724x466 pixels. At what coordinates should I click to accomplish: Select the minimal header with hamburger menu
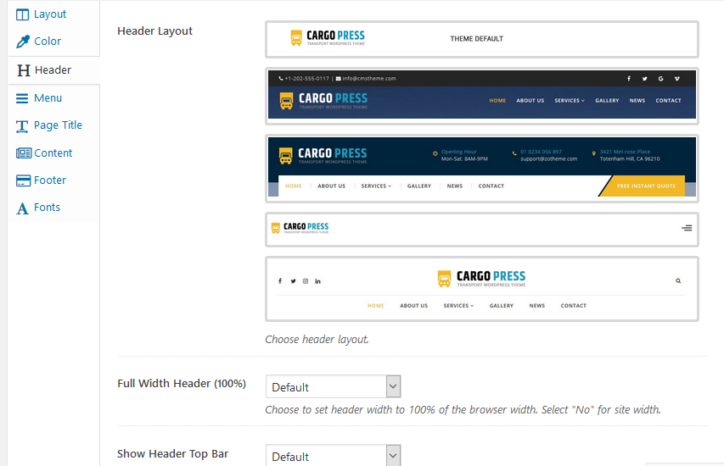(x=481, y=229)
